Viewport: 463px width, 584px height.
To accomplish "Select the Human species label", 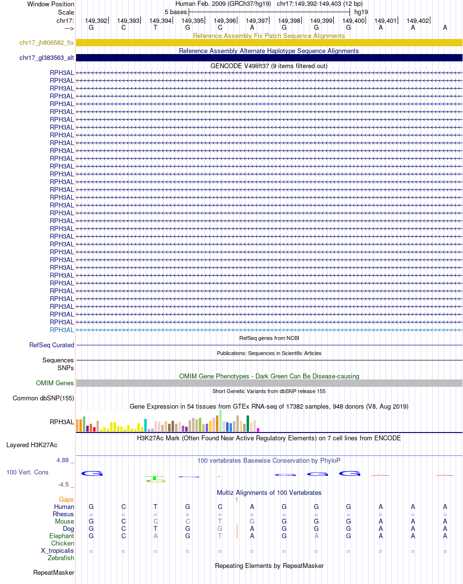I will [64, 507].
